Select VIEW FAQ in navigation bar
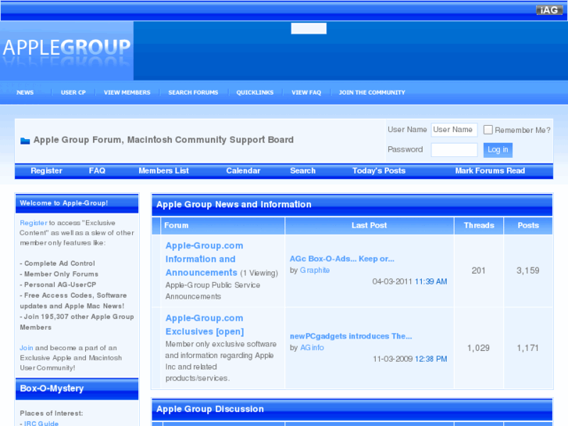 click(x=306, y=92)
